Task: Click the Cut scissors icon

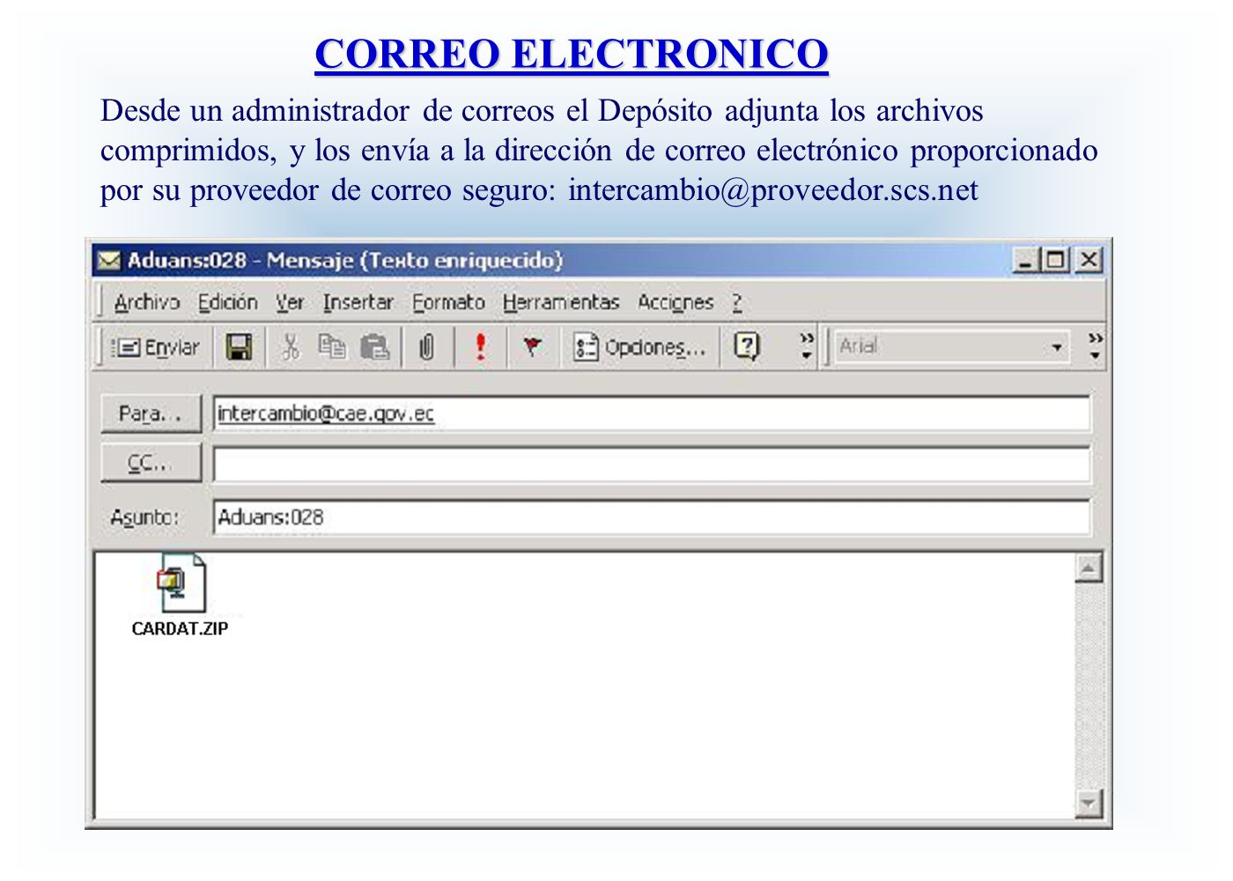Action: (290, 347)
